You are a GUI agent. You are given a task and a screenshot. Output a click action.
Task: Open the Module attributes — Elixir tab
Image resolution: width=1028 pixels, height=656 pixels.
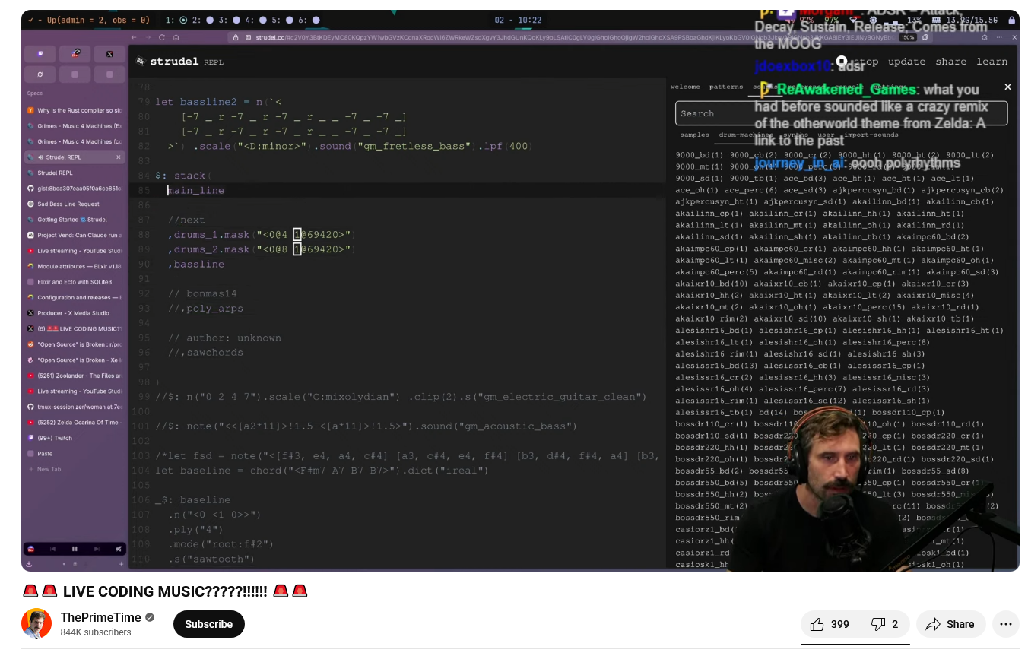75,266
